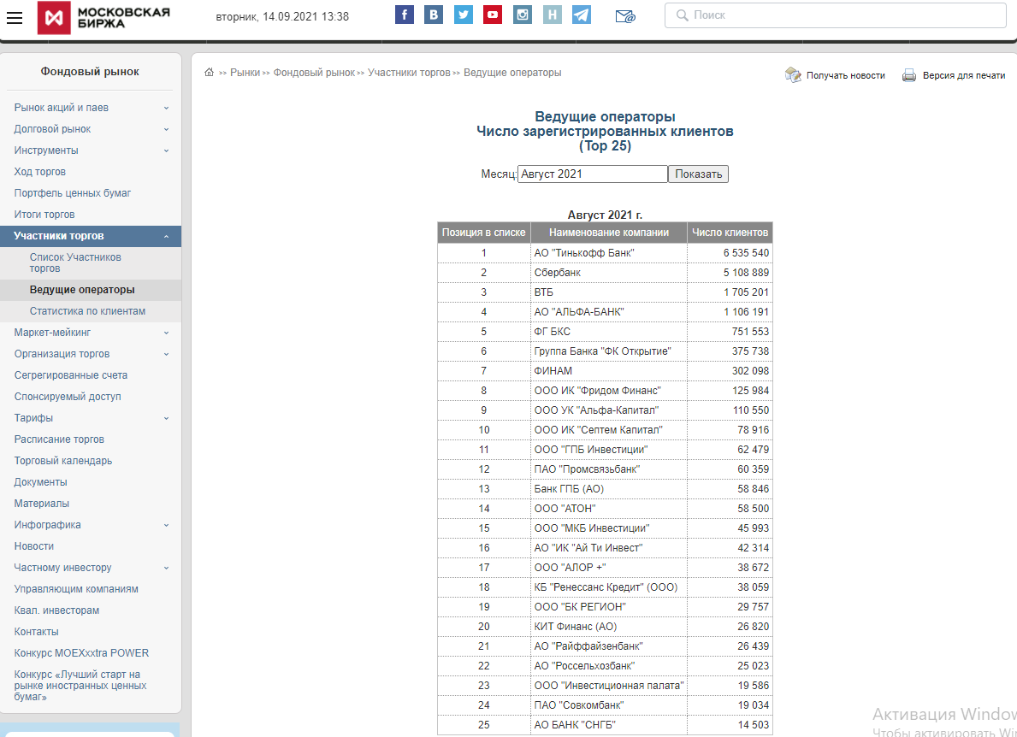The height and width of the screenshot is (737, 1017).
Task: Open Спонсируемый доступ menu item
Action: (x=68, y=397)
